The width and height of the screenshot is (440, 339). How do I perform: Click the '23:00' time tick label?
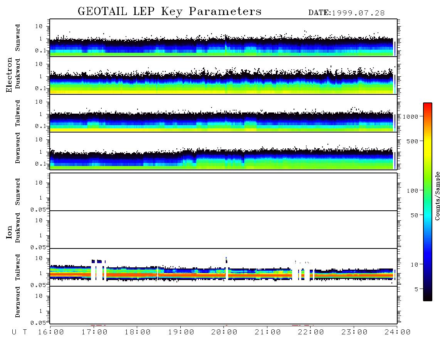[x=354, y=332]
